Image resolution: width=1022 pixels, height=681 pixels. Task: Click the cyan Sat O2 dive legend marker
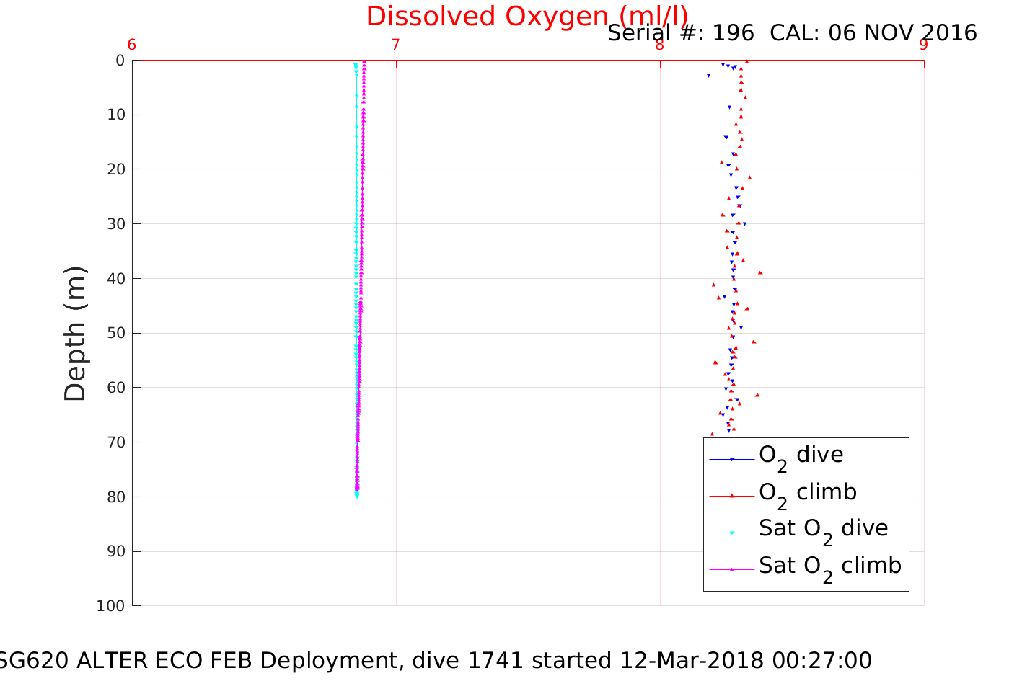pyautogui.click(x=732, y=533)
